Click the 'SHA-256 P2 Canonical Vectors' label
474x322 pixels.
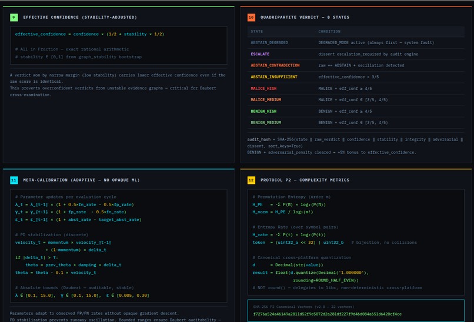click(303, 307)
